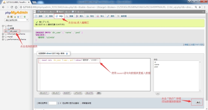The height and width of the screenshot is (110, 208).
Task: Open the Chrome menu dots icon
Action: pyautogui.click(x=205, y=7)
